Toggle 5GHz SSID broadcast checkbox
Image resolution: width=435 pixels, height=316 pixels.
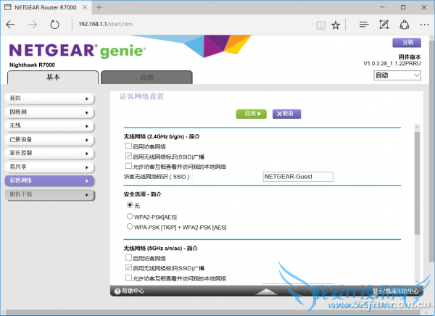pyautogui.click(x=128, y=267)
